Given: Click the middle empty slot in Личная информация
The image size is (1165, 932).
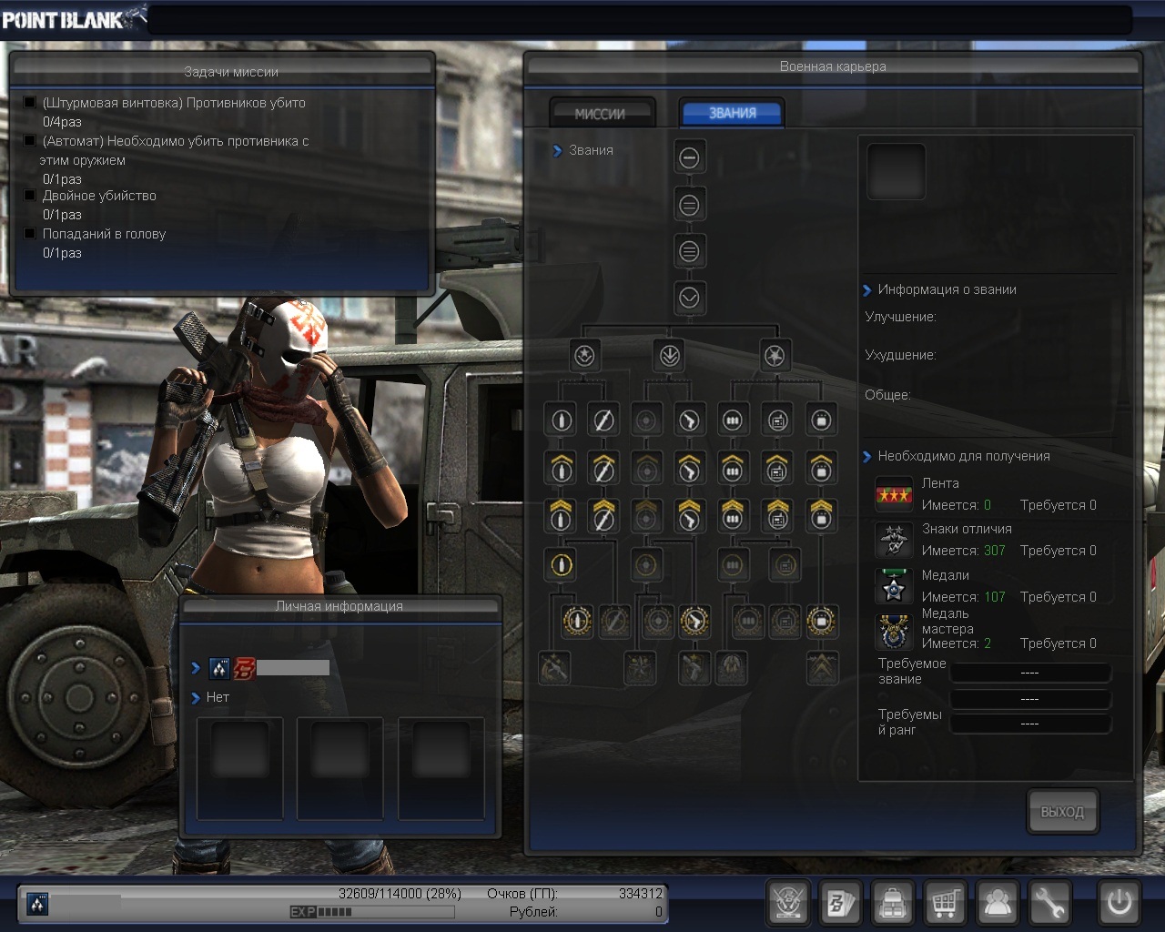Looking at the screenshot, I should coord(340,767).
